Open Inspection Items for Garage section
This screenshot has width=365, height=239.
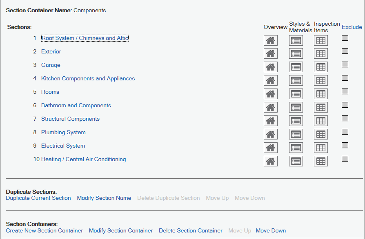tap(321, 67)
